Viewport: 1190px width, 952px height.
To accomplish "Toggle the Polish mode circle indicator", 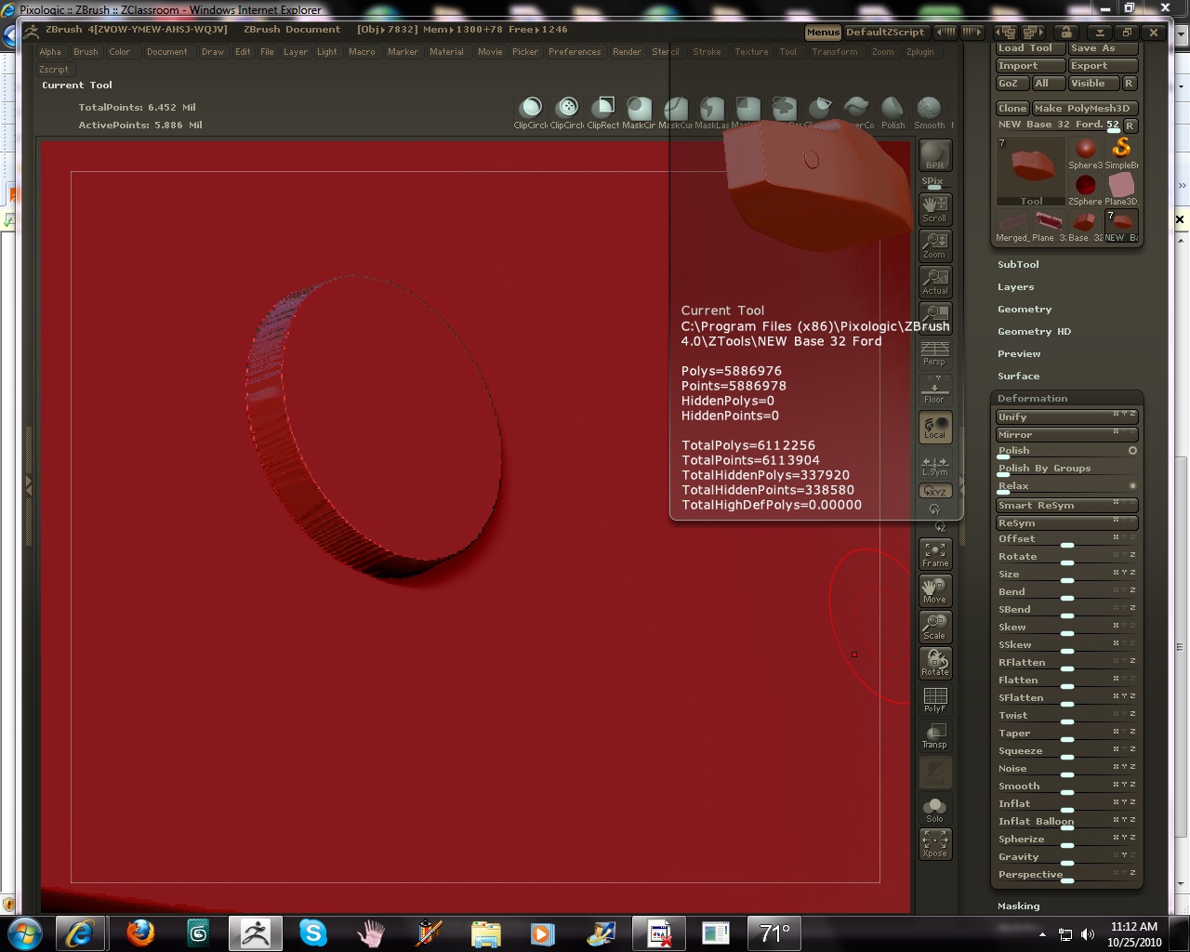I will point(1132,451).
